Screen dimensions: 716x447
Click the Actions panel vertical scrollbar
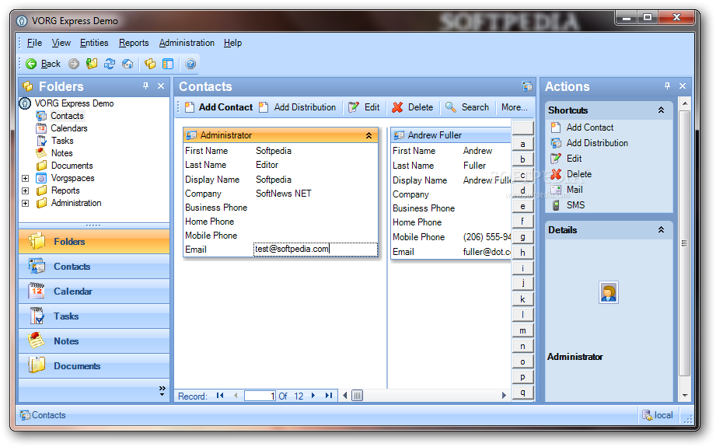coord(684,243)
